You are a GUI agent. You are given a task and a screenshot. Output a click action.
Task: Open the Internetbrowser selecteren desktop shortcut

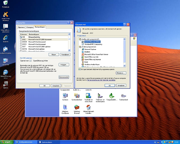5,28
